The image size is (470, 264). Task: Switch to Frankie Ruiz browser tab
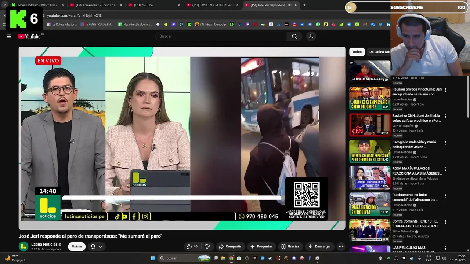96,5
